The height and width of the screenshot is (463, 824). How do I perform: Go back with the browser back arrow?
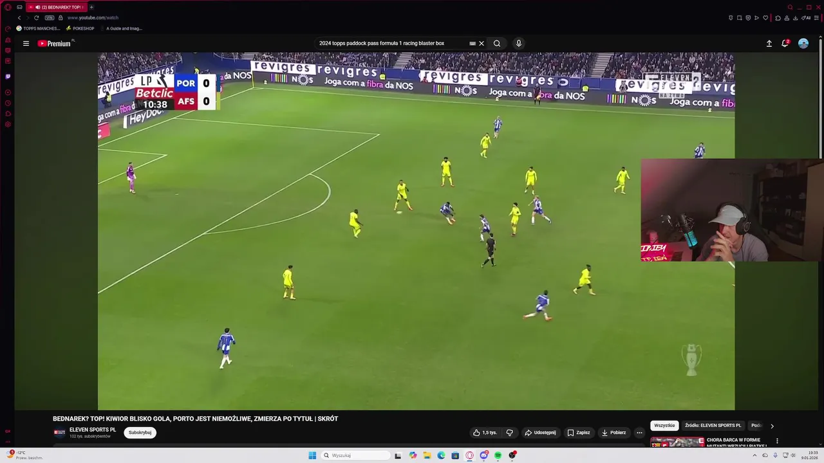tap(19, 17)
